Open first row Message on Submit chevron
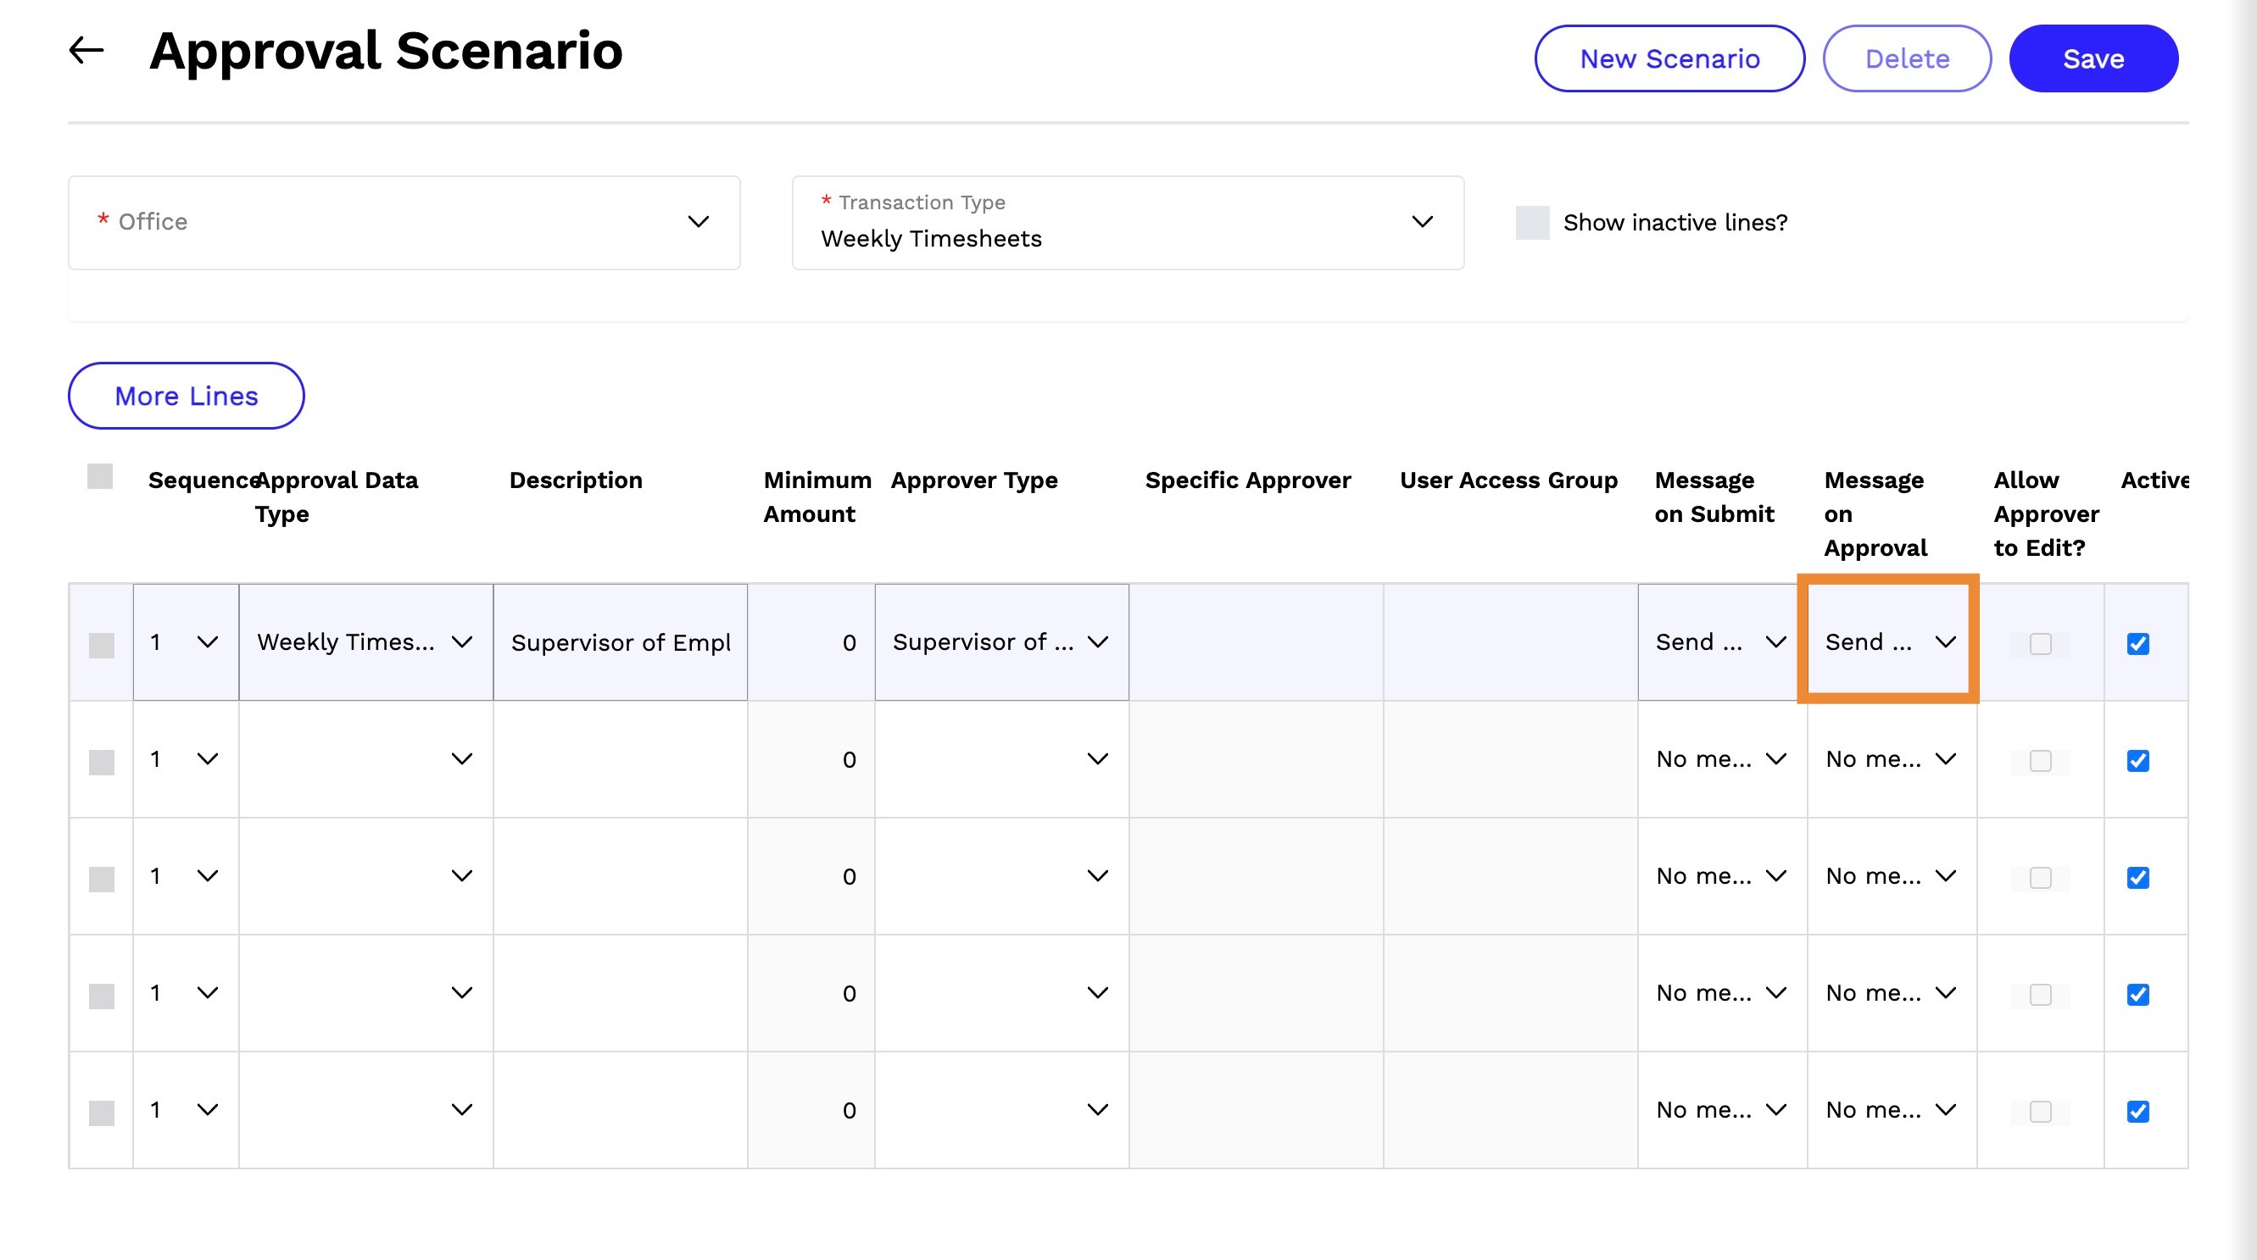 coord(1776,641)
